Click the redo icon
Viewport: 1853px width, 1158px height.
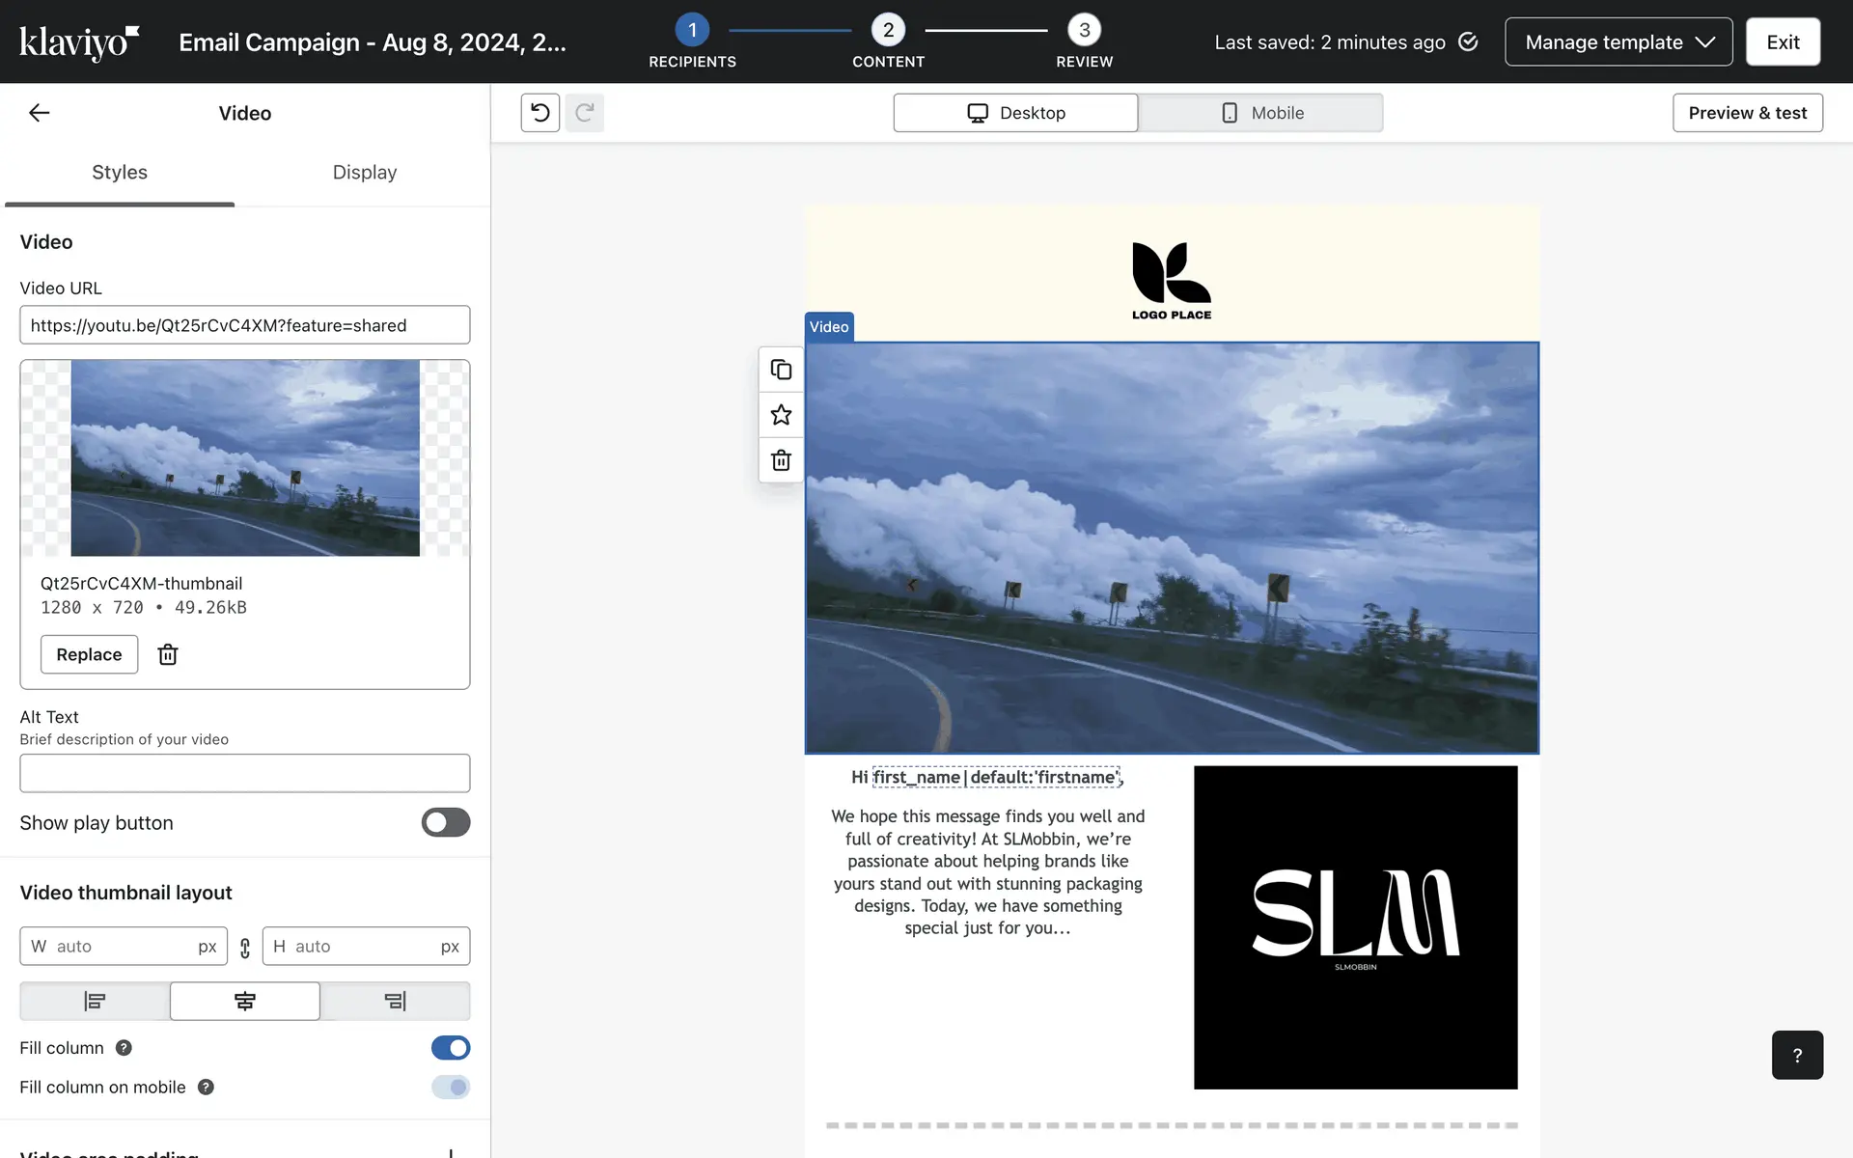point(584,113)
